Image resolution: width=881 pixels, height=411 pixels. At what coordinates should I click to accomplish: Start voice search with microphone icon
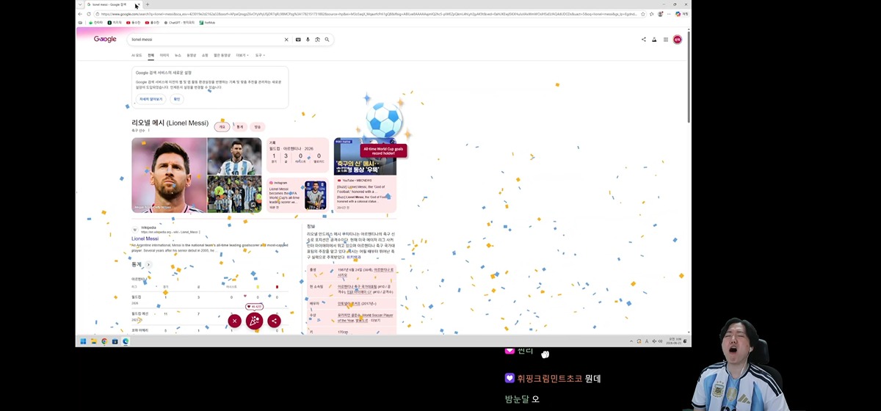tap(308, 40)
